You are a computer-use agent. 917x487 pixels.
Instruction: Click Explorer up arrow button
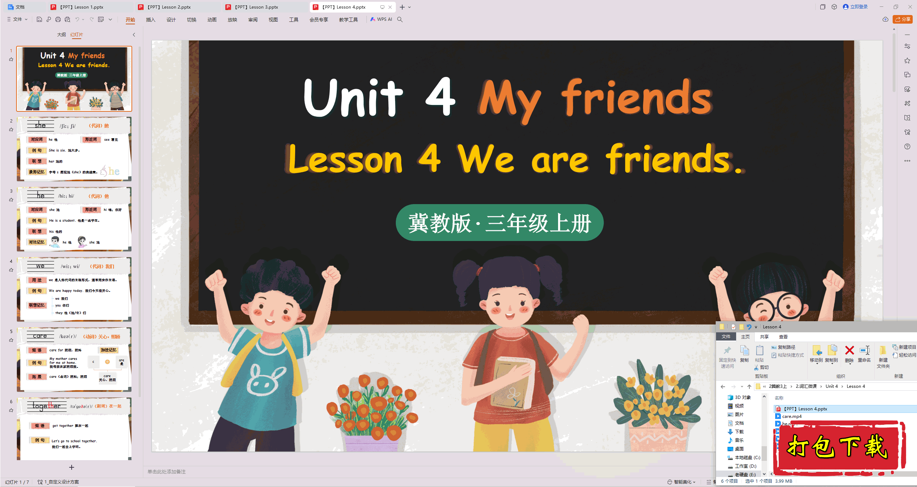coord(749,386)
